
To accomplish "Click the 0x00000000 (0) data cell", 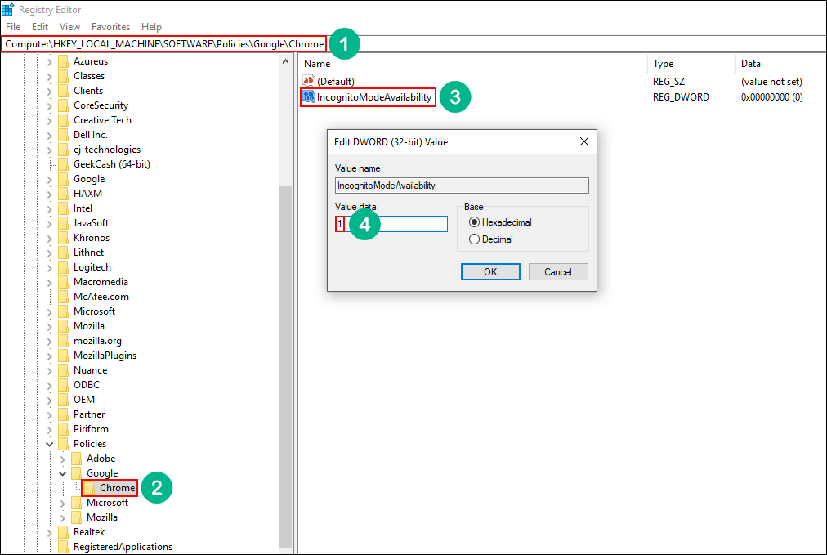I will tap(771, 97).
